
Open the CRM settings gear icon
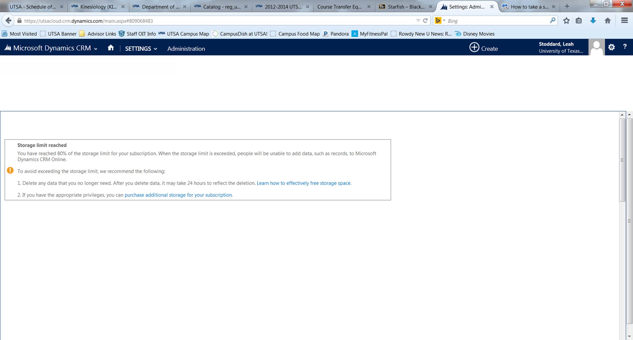[611, 47]
